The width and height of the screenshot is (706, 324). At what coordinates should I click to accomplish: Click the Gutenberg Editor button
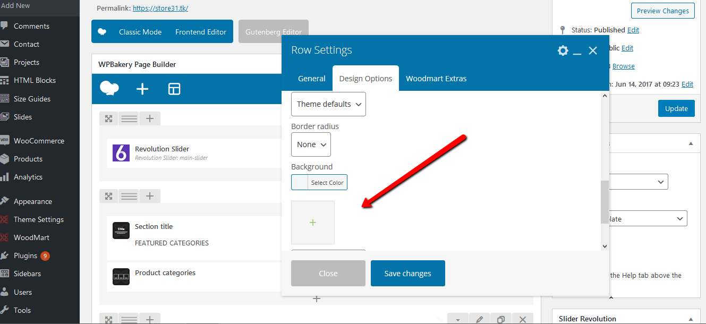(274, 32)
